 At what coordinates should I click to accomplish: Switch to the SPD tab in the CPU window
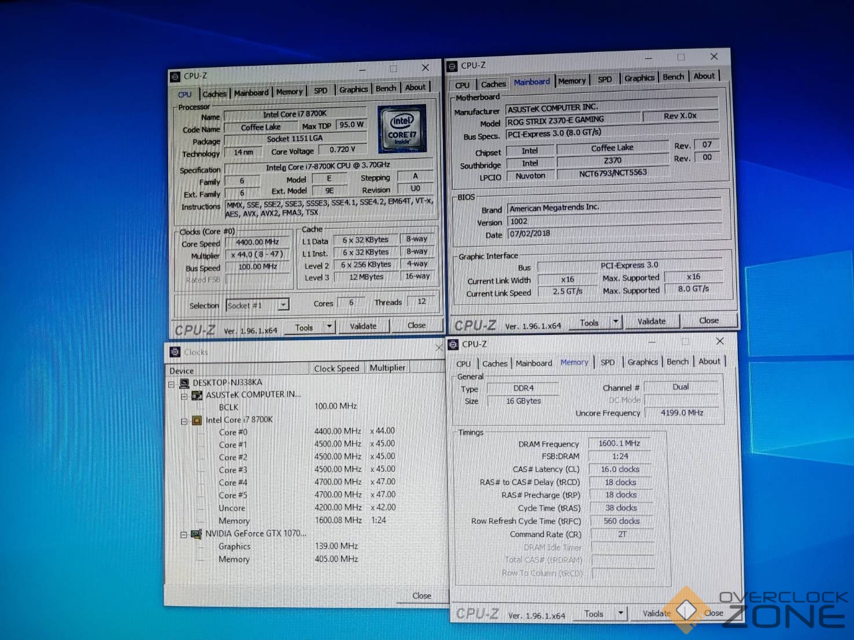[321, 90]
